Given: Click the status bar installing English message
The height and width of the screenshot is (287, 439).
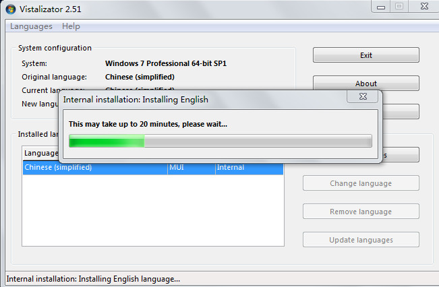Looking at the screenshot, I should (93, 279).
